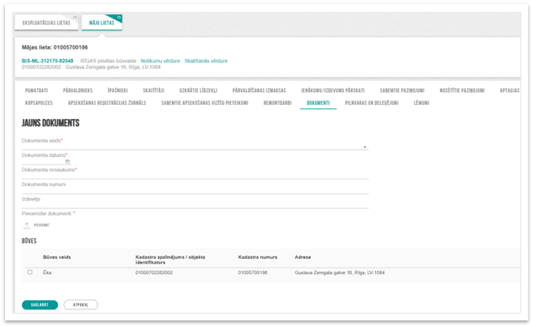Open the Skaitītāji tab
The width and height of the screenshot is (533, 327).
pos(154,91)
